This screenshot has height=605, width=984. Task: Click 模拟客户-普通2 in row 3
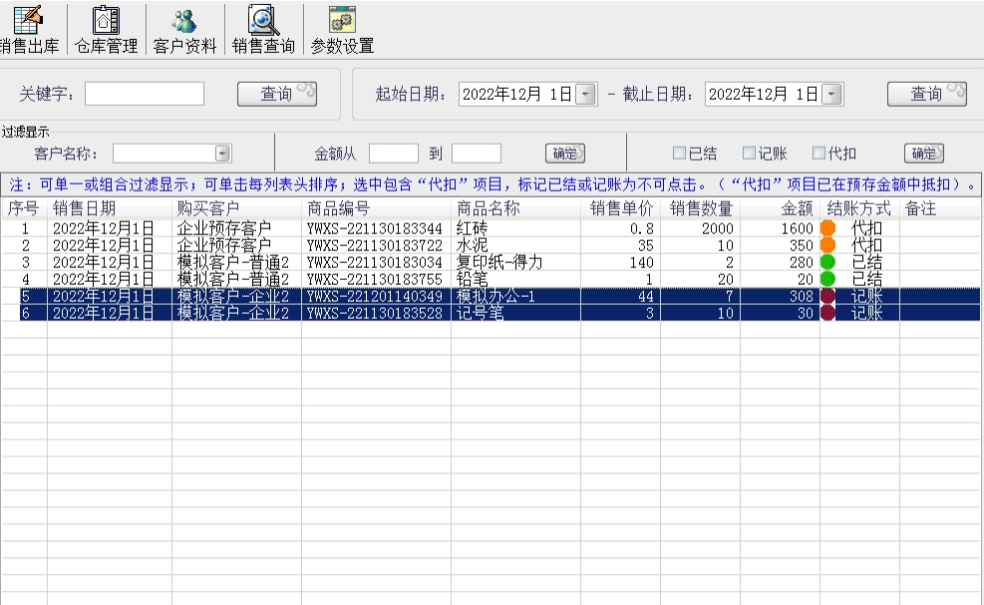point(233,262)
